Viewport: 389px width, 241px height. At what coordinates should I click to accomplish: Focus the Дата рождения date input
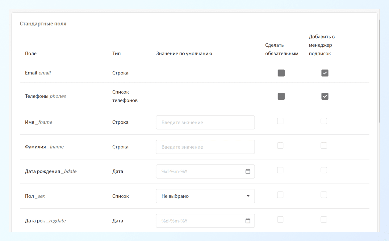coord(201,171)
